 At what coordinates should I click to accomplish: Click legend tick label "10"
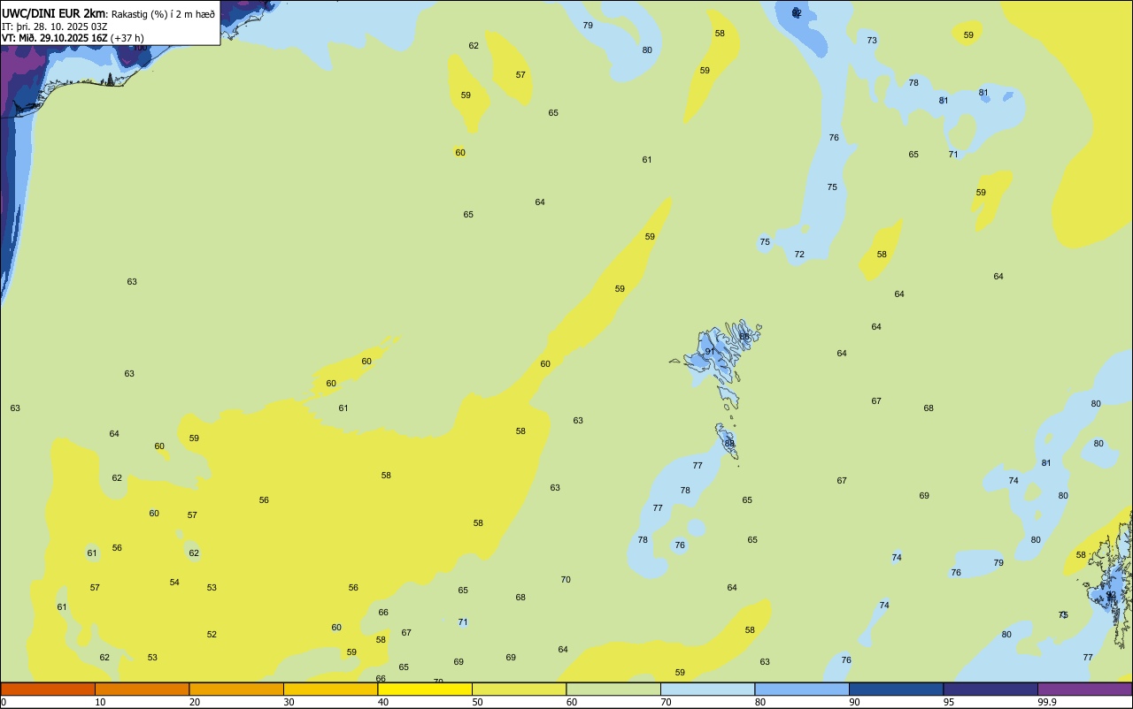pos(100,702)
